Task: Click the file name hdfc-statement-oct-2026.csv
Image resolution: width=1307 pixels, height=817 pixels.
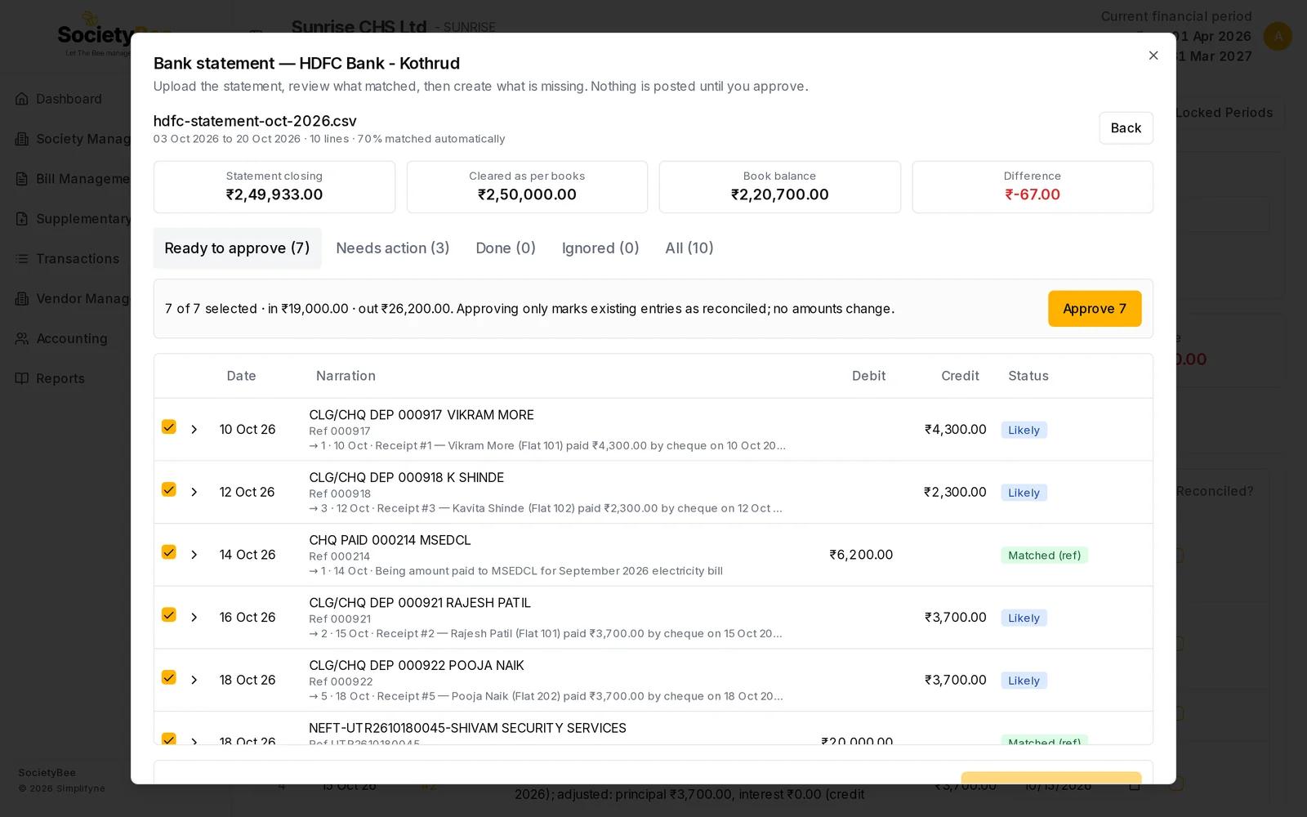Action: [255, 121]
